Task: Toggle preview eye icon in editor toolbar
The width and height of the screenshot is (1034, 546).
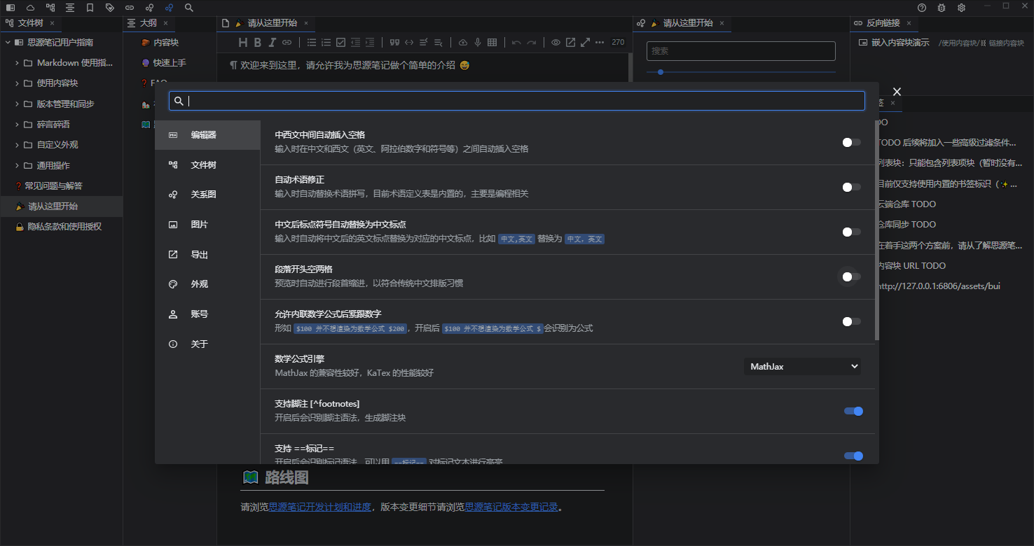Action: click(556, 43)
